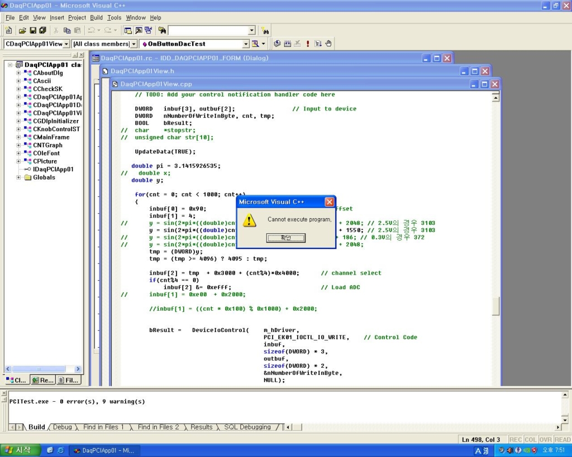The width and height of the screenshot is (572, 457).
Task: Switch to Find in Files 1 tab
Action: click(103, 427)
